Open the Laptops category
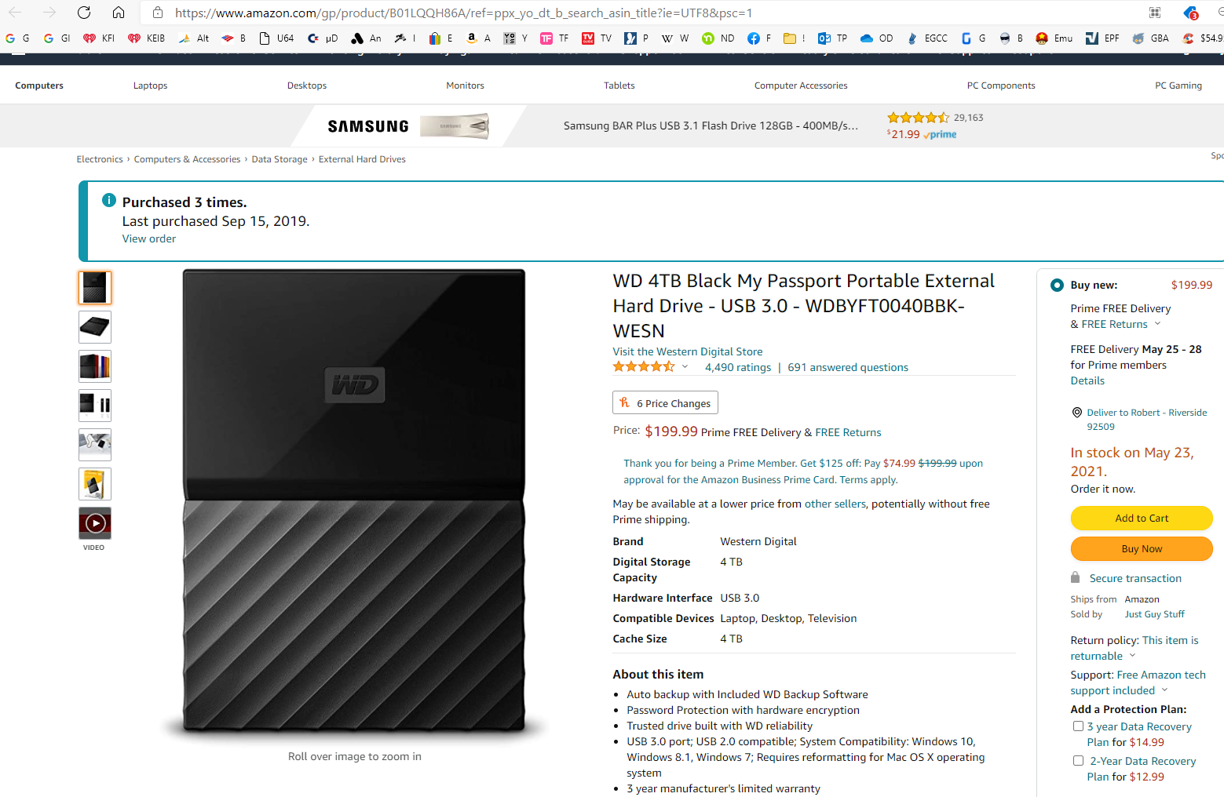Image resolution: width=1224 pixels, height=797 pixels. 150,86
